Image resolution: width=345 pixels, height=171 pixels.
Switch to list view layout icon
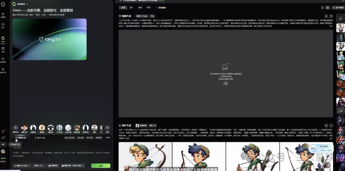(328, 8)
